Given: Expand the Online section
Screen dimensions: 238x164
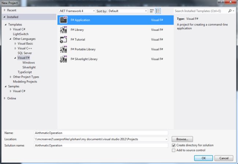Looking at the screenshot, I should tap(4, 98).
